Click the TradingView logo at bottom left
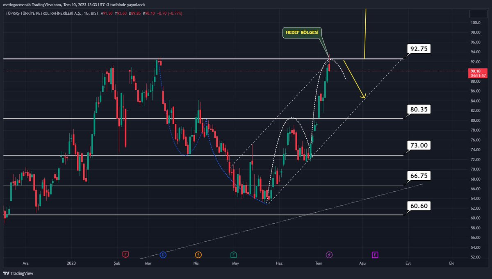 coord(18,273)
